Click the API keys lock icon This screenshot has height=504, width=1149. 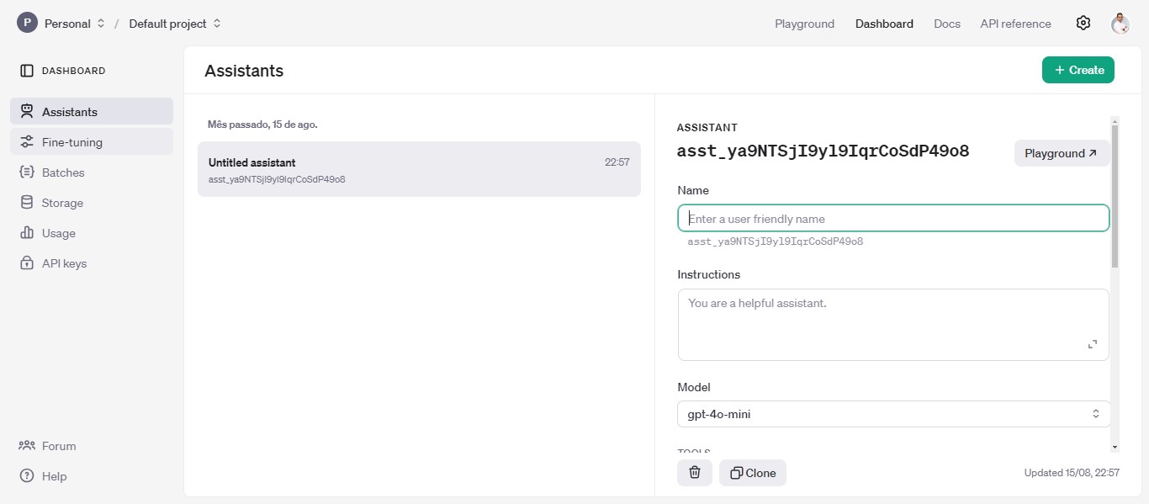point(27,263)
